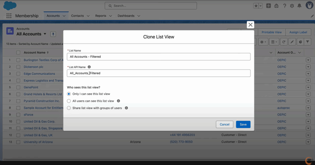Image resolution: width=315 pixels, height=165 pixels.
Task: Show charts panel icon
Action: 300,42
